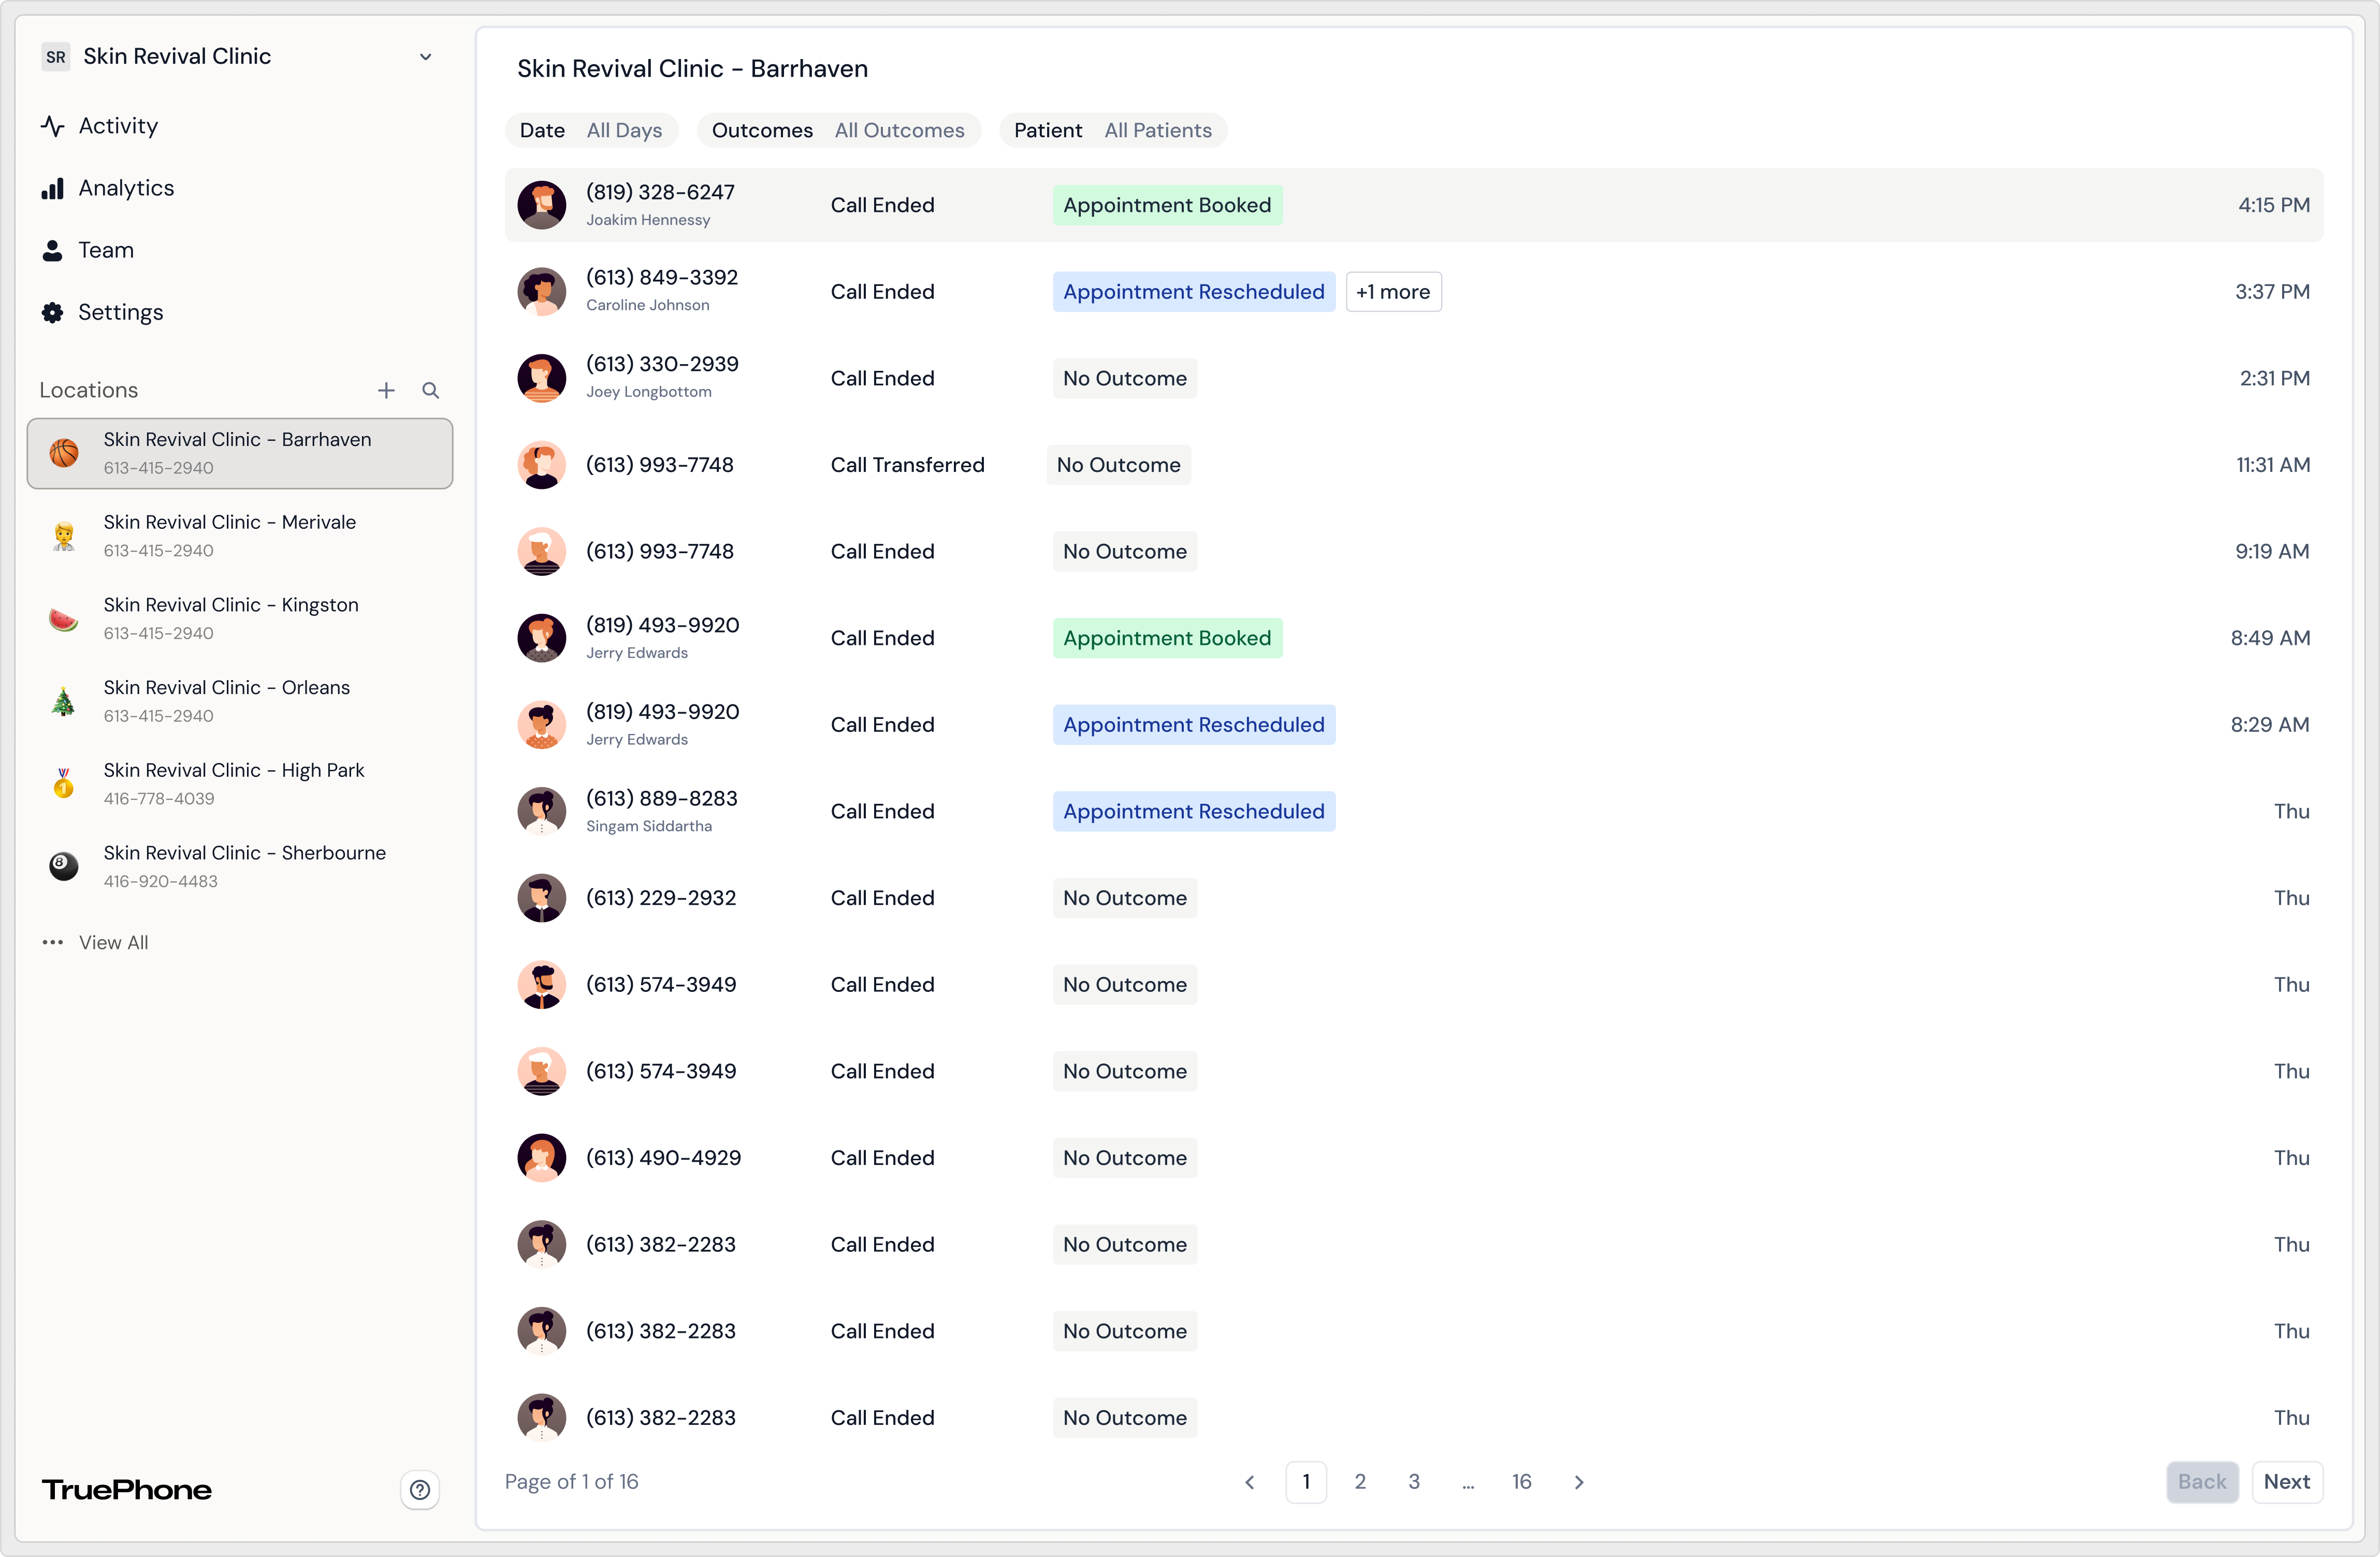Click the Locations section heading

[89, 390]
